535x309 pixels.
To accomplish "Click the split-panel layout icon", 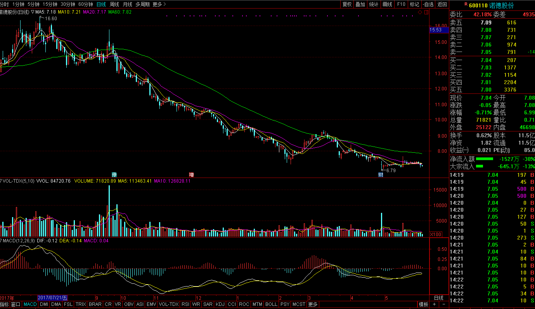I will point(426,12).
